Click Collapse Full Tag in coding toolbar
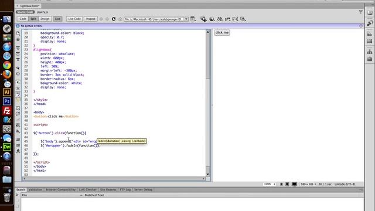This screenshot has width=375, height=211. click(18, 48)
